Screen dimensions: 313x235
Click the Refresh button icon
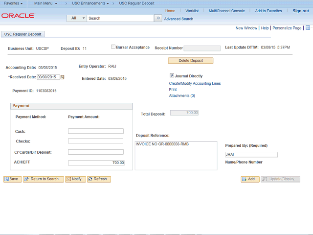coord(90,179)
